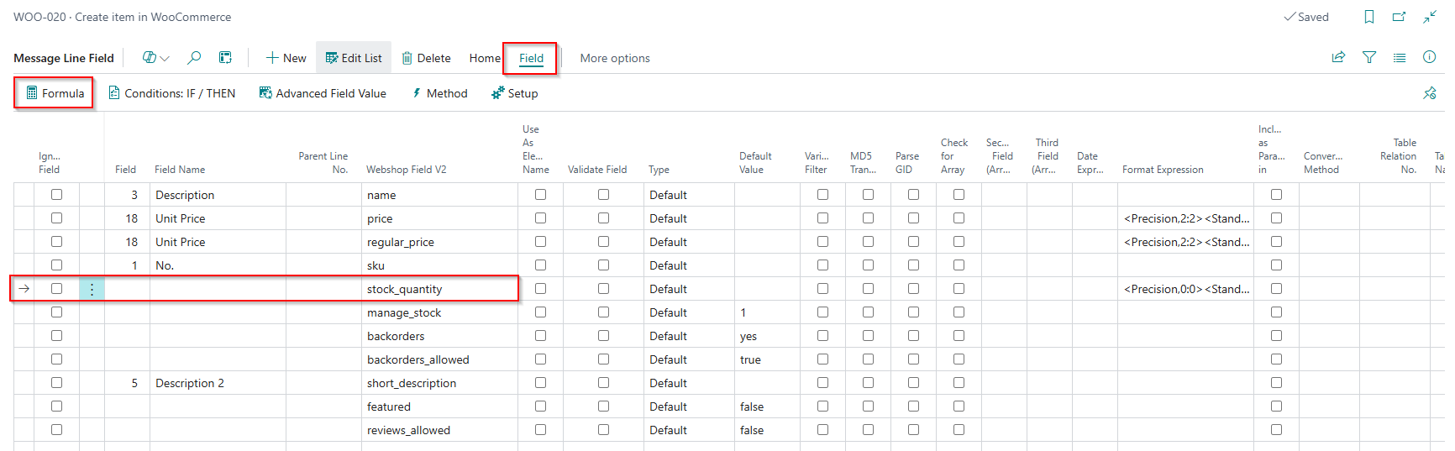Tick Parse GID checkbox for backorders row
The height and width of the screenshot is (451, 1455).
click(x=913, y=335)
